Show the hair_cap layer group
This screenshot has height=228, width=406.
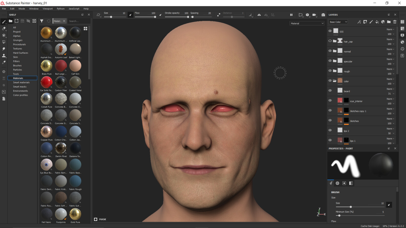[330, 41]
